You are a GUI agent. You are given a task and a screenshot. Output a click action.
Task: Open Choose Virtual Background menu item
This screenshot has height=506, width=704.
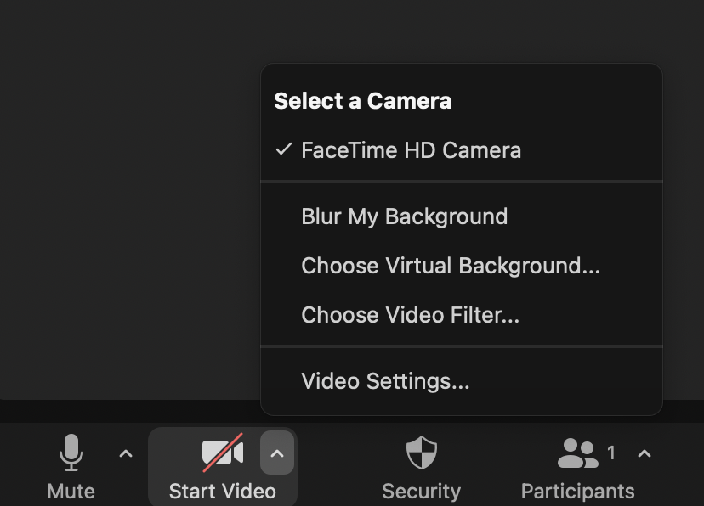(450, 266)
